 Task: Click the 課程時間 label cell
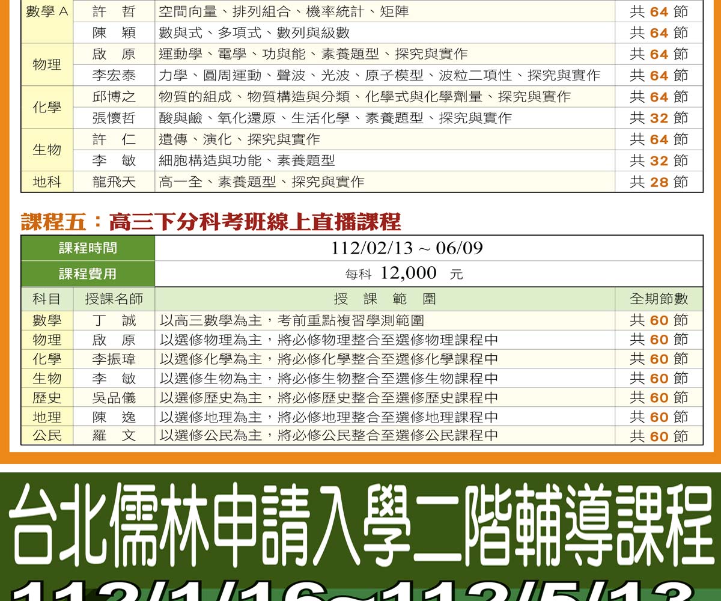click(x=88, y=248)
